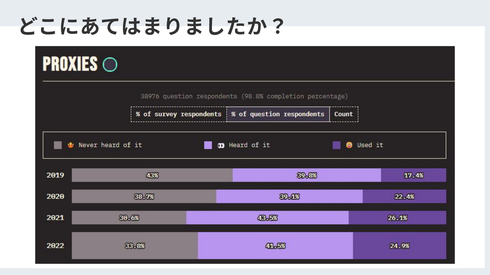Click the 2019 bar segment showing 43%

pos(152,175)
